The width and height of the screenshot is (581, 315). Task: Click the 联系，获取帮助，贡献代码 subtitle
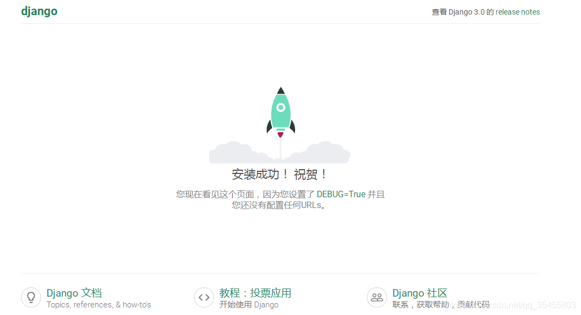[x=440, y=305]
